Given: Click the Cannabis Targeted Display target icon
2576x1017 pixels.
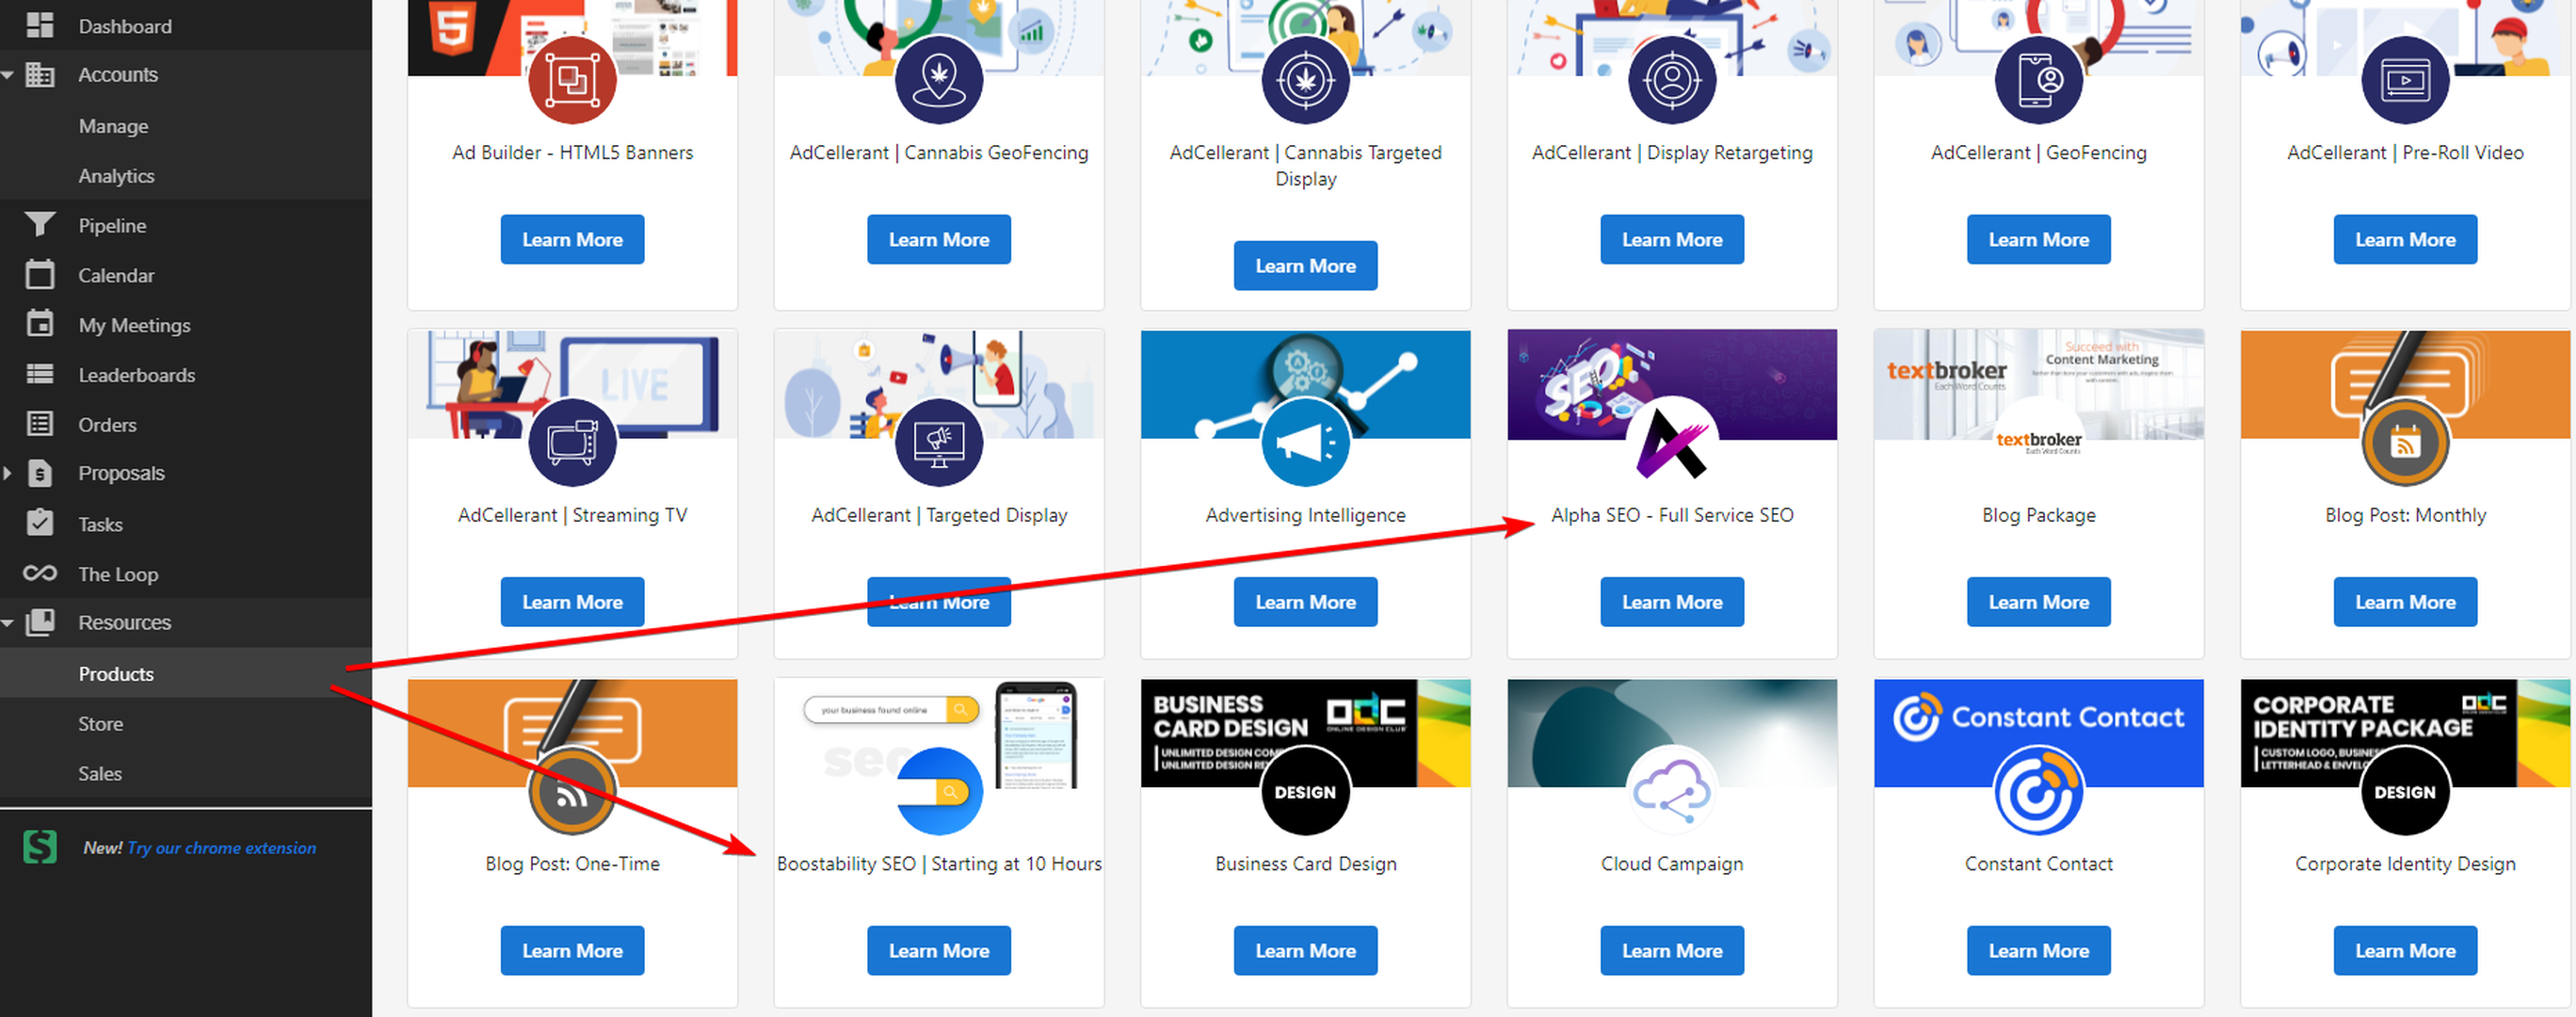Looking at the screenshot, I should click(1305, 80).
